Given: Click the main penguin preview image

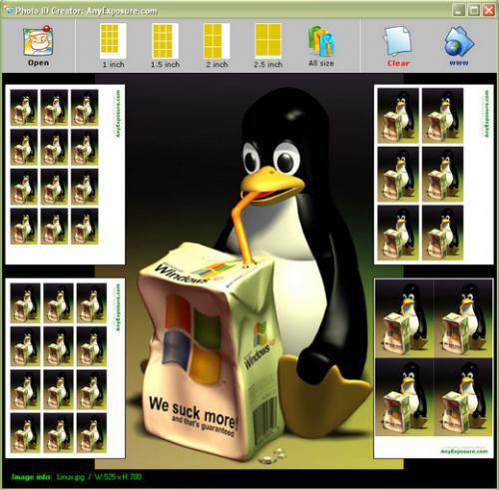Looking at the screenshot, I should click(x=249, y=271).
